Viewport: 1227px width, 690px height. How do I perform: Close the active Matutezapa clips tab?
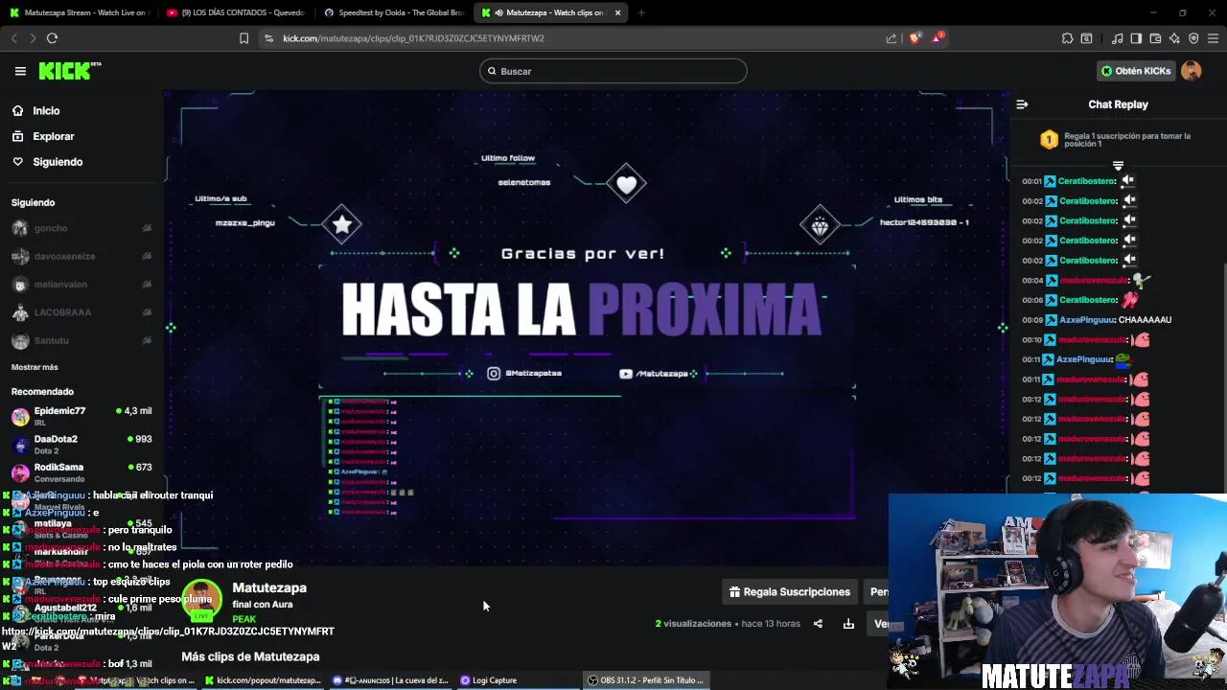(x=617, y=12)
